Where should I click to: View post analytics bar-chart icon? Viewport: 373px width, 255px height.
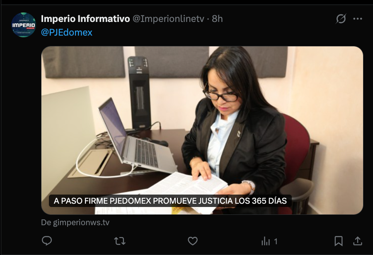tap(266, 241)
